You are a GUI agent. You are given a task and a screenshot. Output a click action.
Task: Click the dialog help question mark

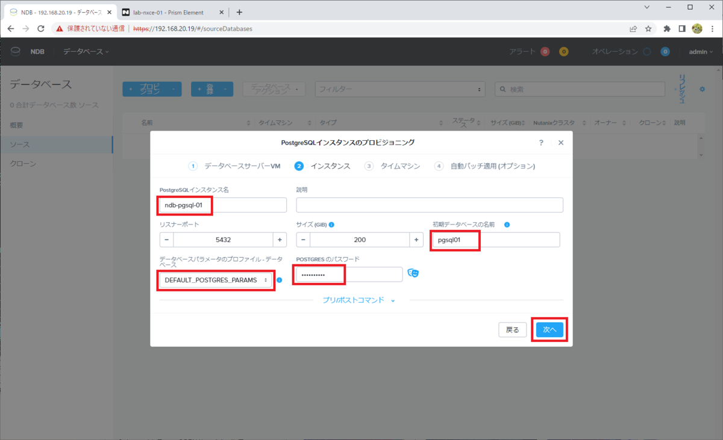(x=541, y=143)
